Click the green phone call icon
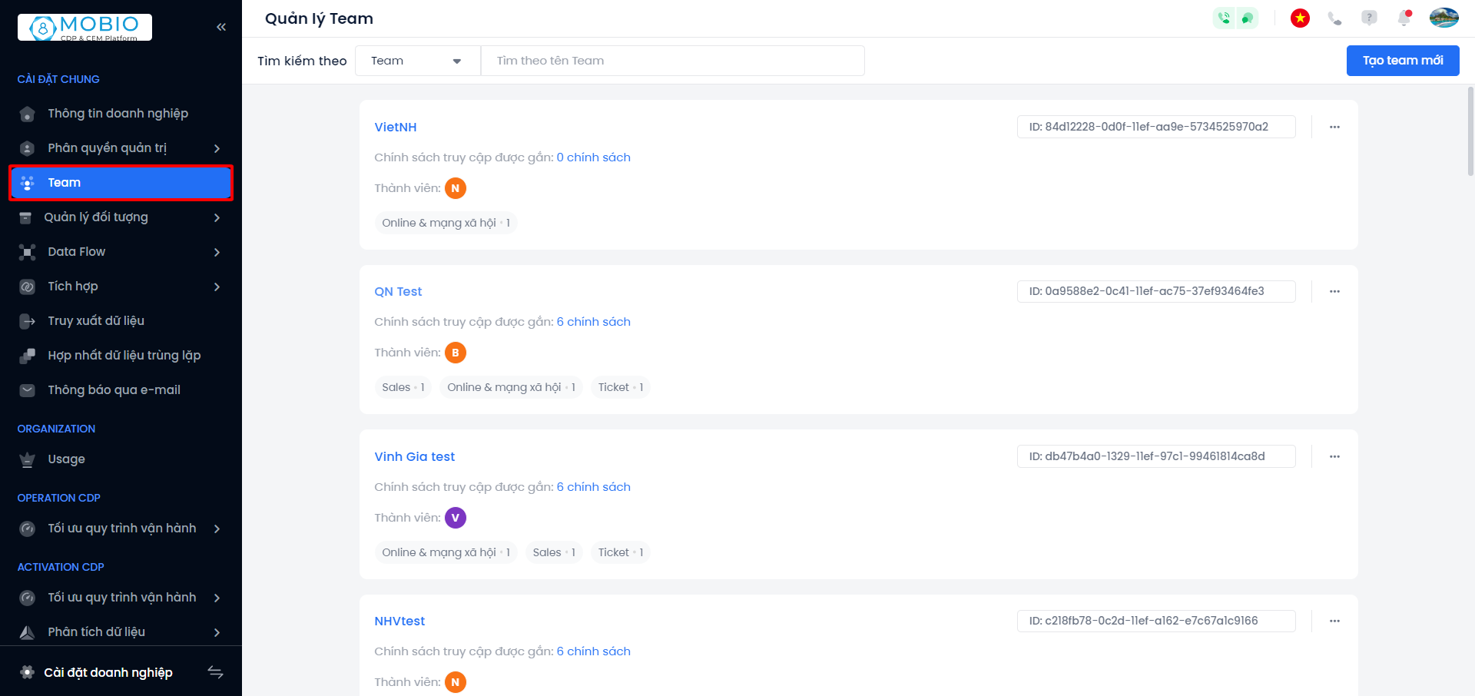 [1225, 18]
